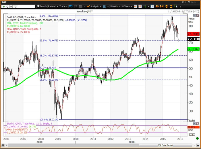Click the pop-out arrow icon in title bar

point(183,2)
